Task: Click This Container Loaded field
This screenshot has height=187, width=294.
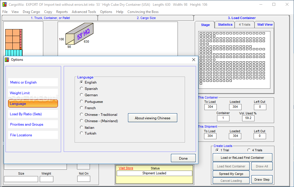Action: [235, 107]
